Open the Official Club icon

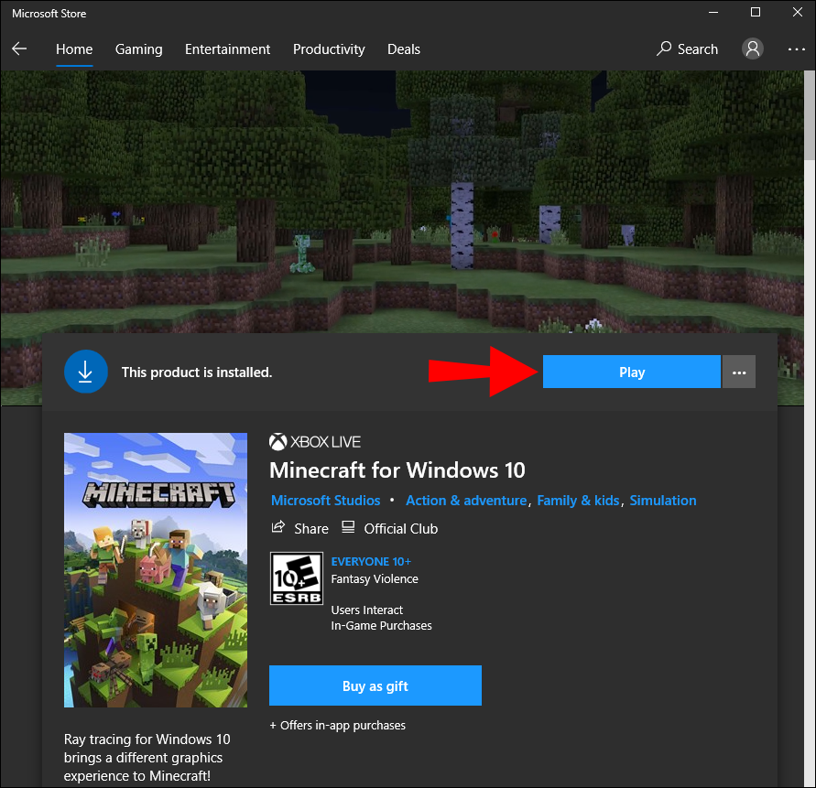tap(348, 527)
